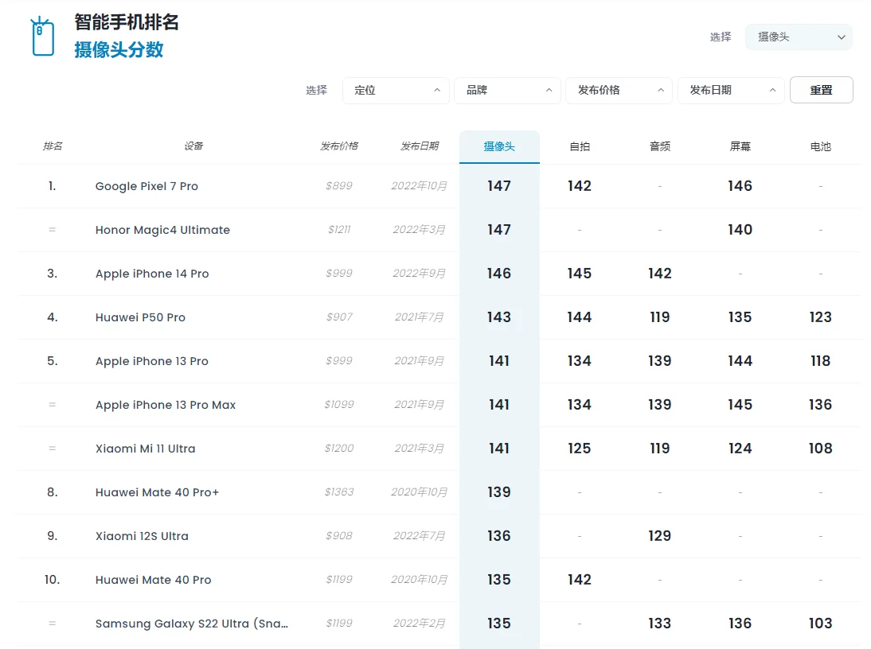Open the 摄像头 category dropdown

click(799, 37)
